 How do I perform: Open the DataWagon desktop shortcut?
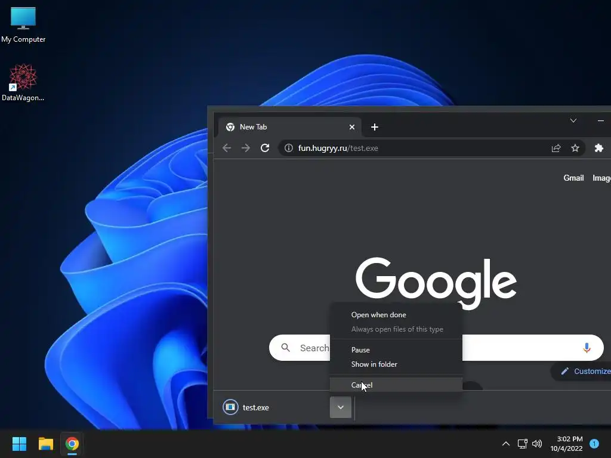point(23,82)
